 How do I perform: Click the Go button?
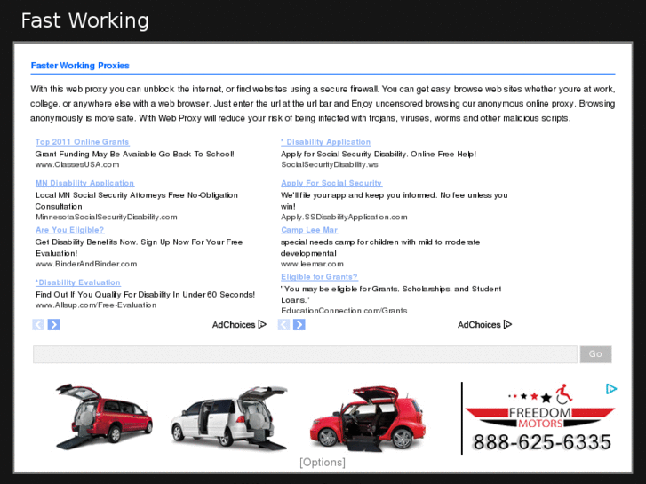point(595,354)
